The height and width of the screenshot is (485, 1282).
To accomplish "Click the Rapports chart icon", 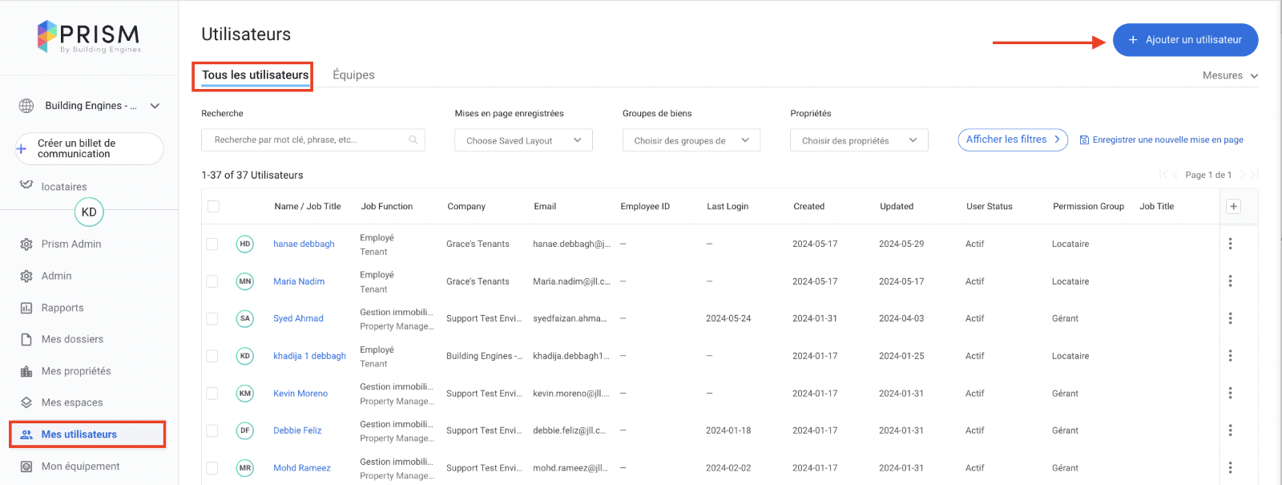I will point(26,308).
